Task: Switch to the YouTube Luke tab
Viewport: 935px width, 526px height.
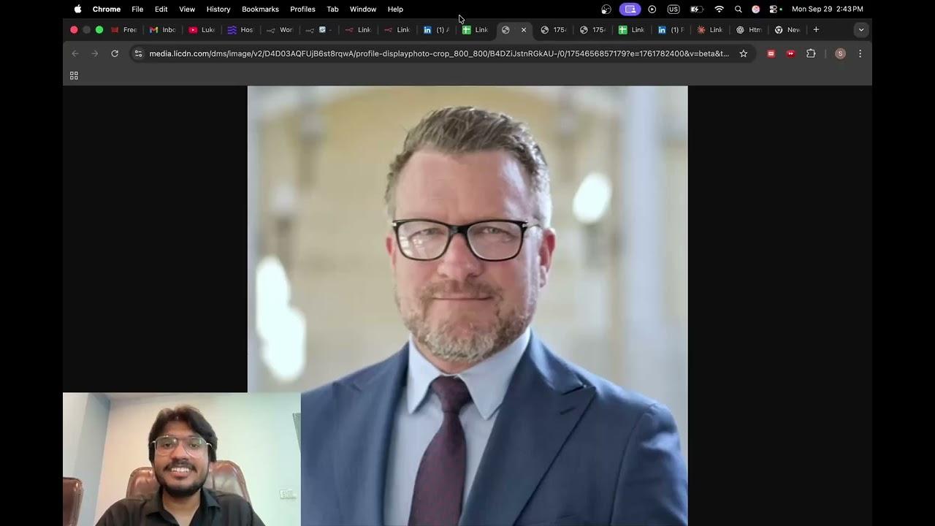Action: (202, 30)
